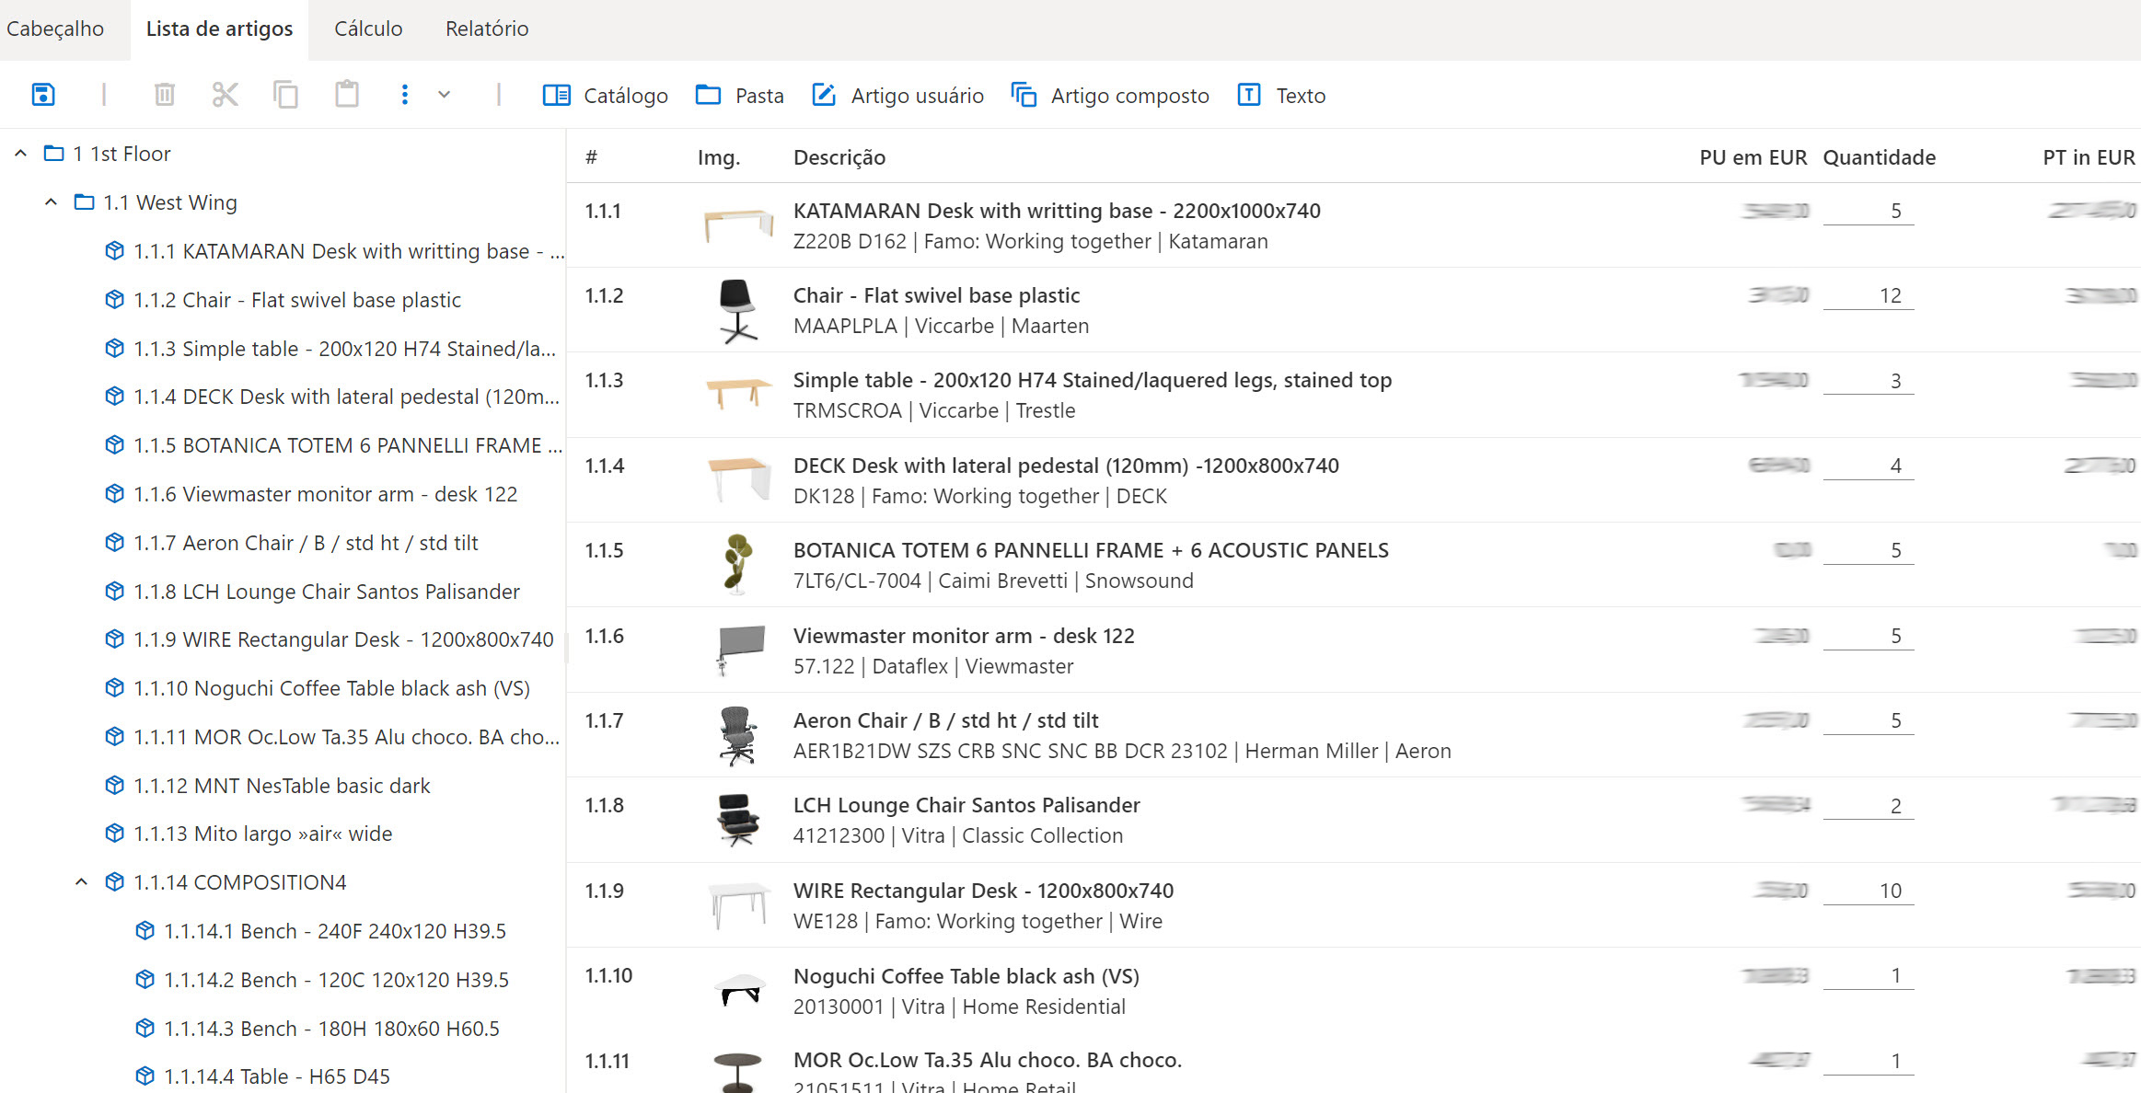
Task: Select the 1st Floor folder icon
Action: point(54,154)
